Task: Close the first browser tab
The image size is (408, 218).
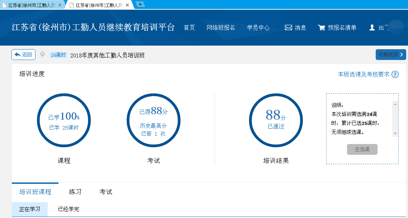Action: coord(60,5)
